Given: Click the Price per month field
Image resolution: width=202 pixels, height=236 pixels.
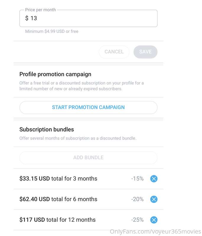Looking at the screenshot, I should 88,18.
